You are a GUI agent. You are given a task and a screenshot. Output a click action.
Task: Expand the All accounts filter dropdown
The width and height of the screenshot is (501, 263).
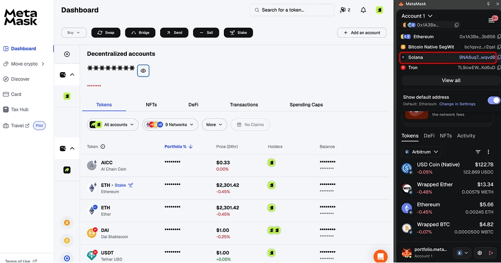click(x=113, y=124)
